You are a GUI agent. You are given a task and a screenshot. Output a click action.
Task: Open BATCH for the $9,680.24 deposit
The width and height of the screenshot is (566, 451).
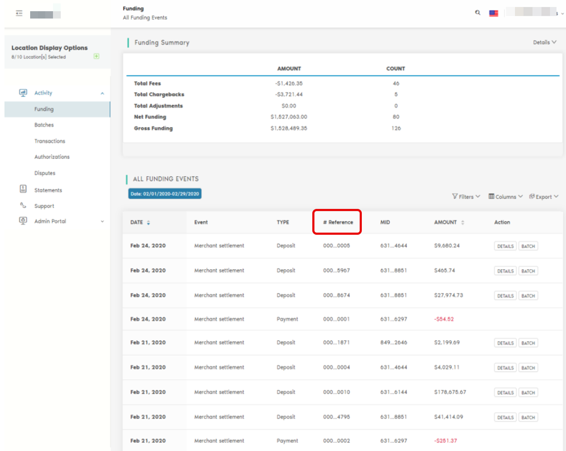(528, 246)
